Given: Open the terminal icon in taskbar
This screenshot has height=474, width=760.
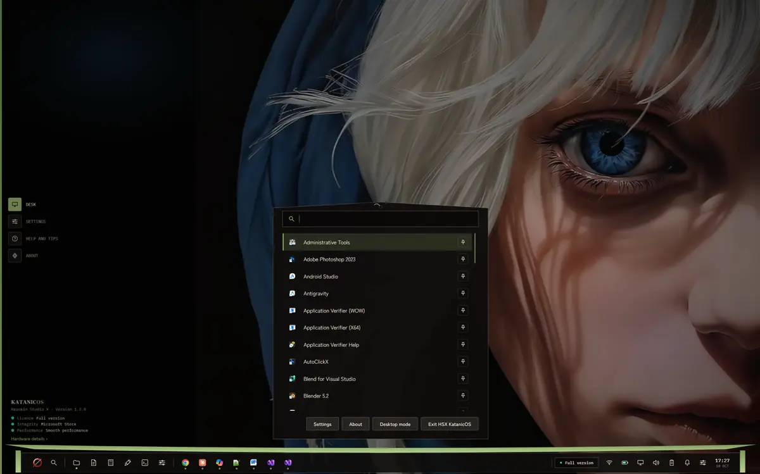Looking at the screenshot, I should click(x=145, y=463).
